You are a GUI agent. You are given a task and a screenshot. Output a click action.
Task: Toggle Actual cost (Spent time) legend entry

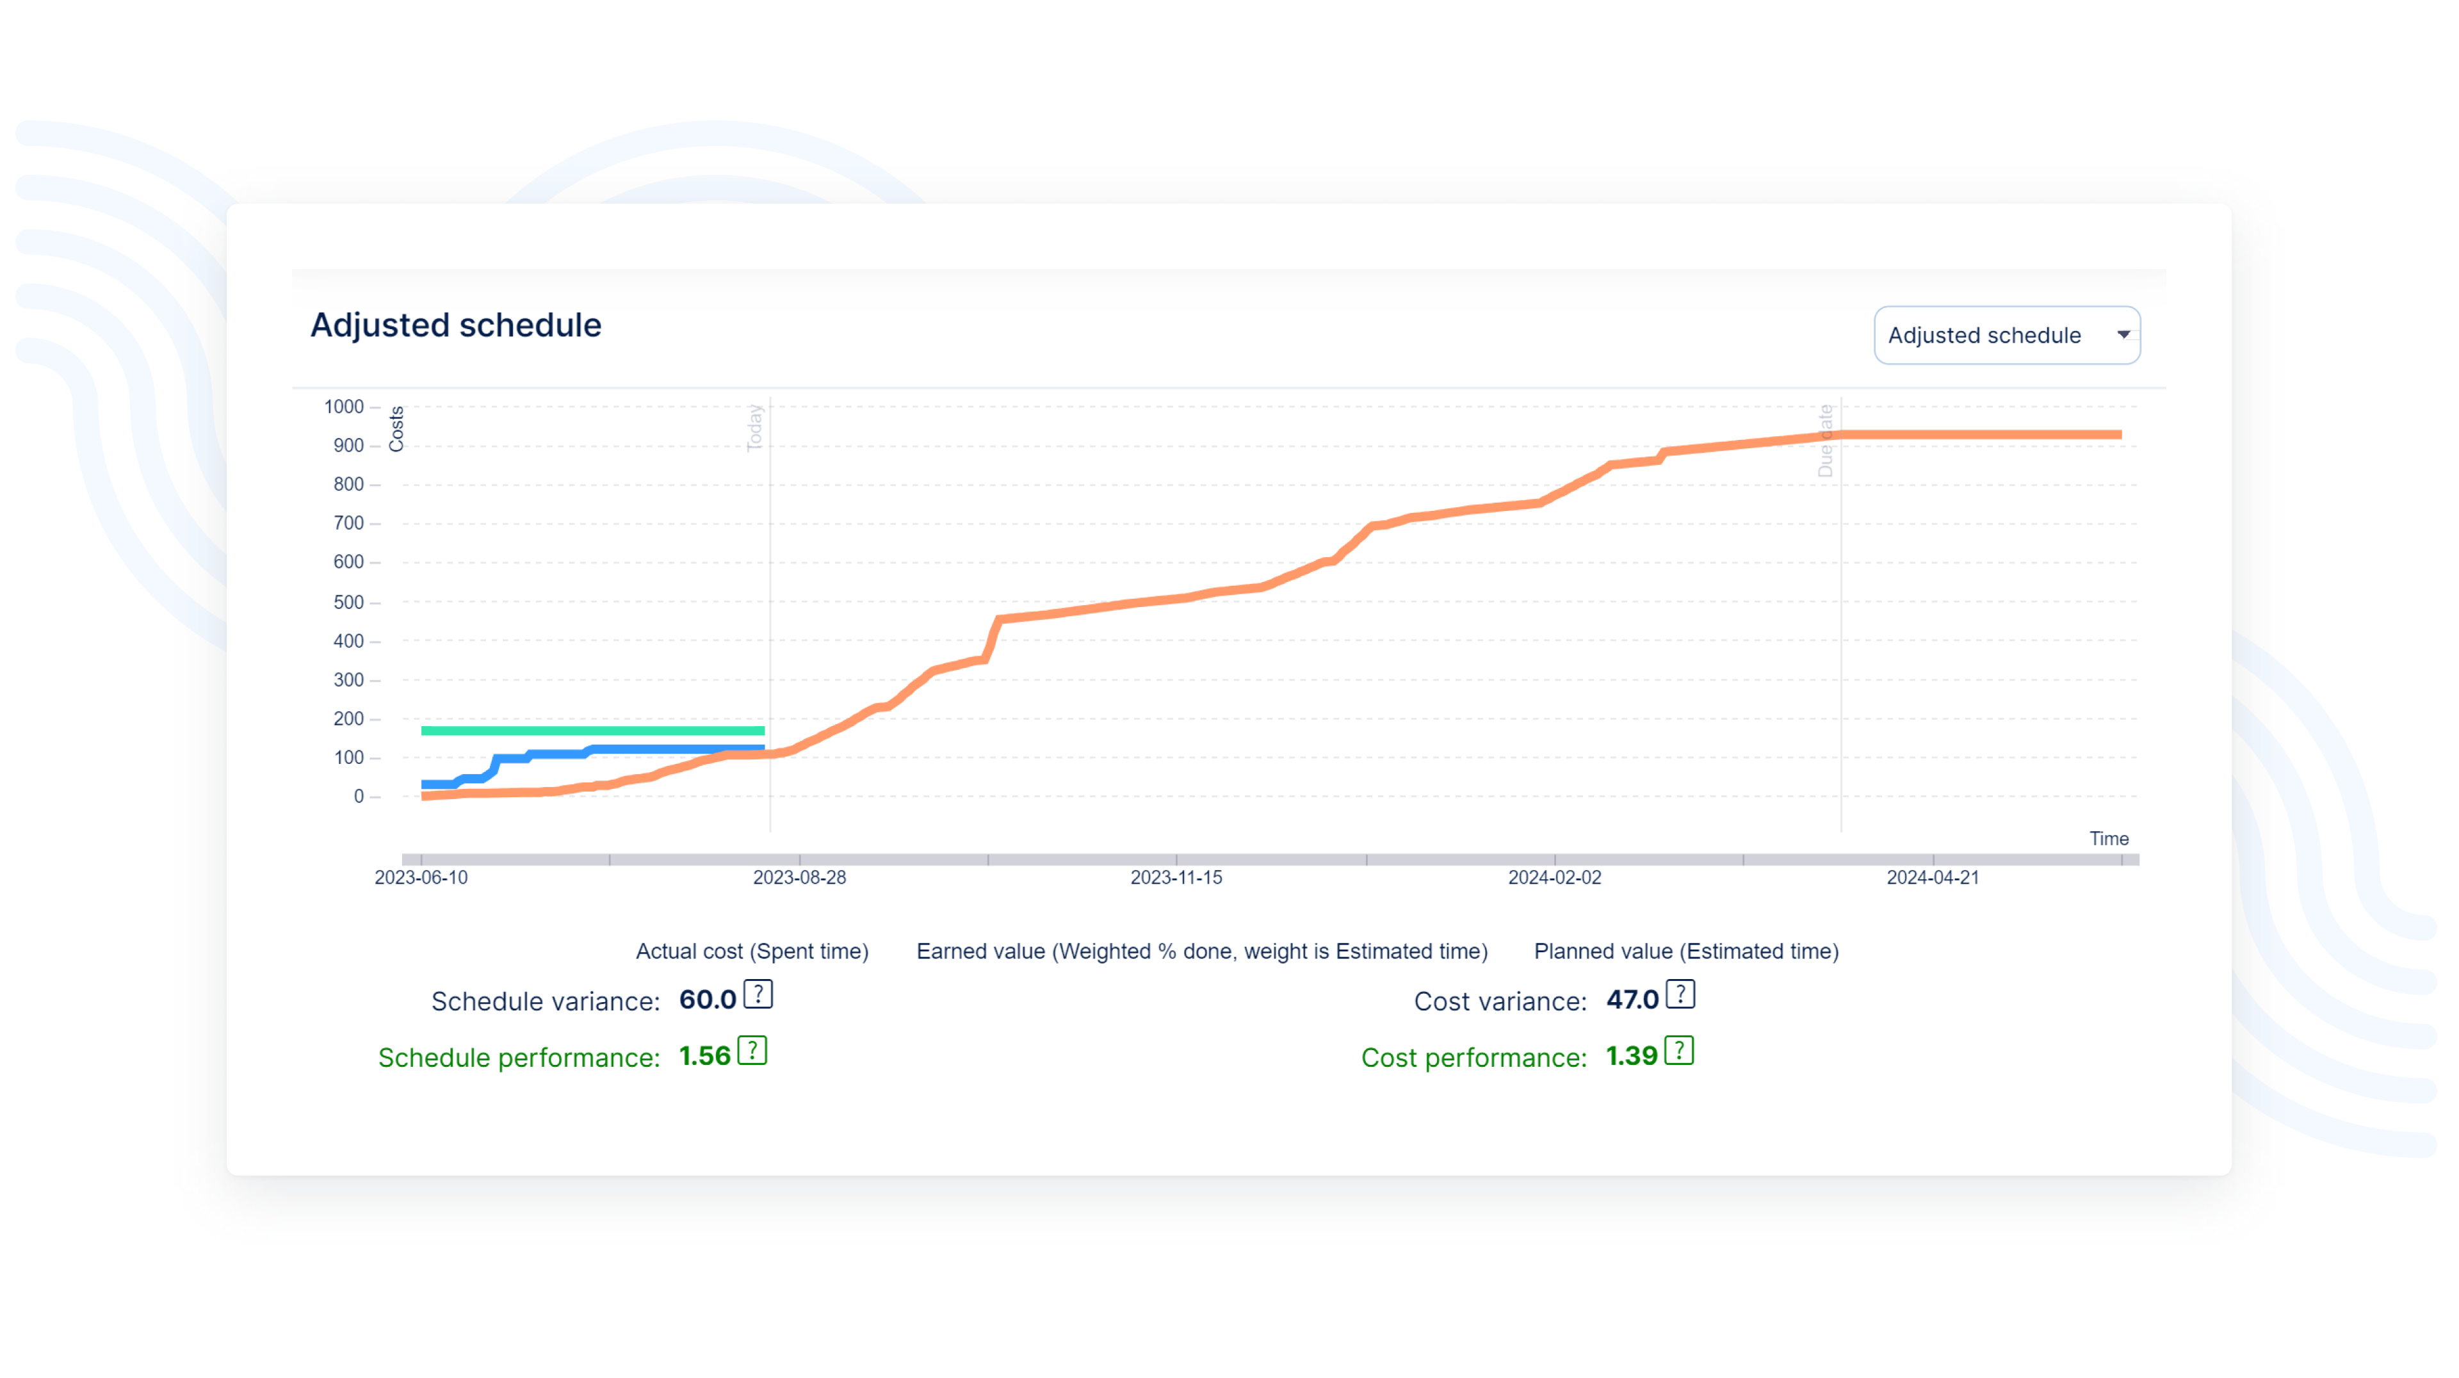click(x=751, y=952)
